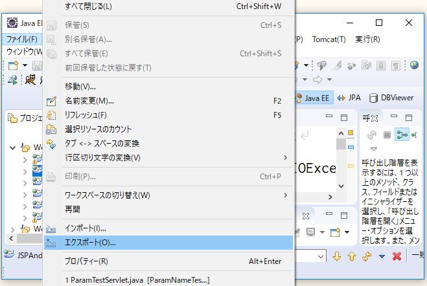This screenshot has height=286, width=427.
Task: Choose インポート(I)... menu entry
Action: pos(168,228)
